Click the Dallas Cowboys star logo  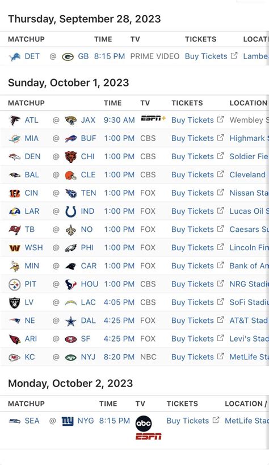[x=71, y=321]
